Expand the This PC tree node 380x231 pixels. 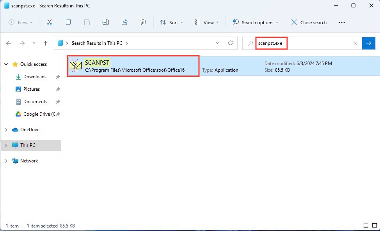tap(6, 145)
